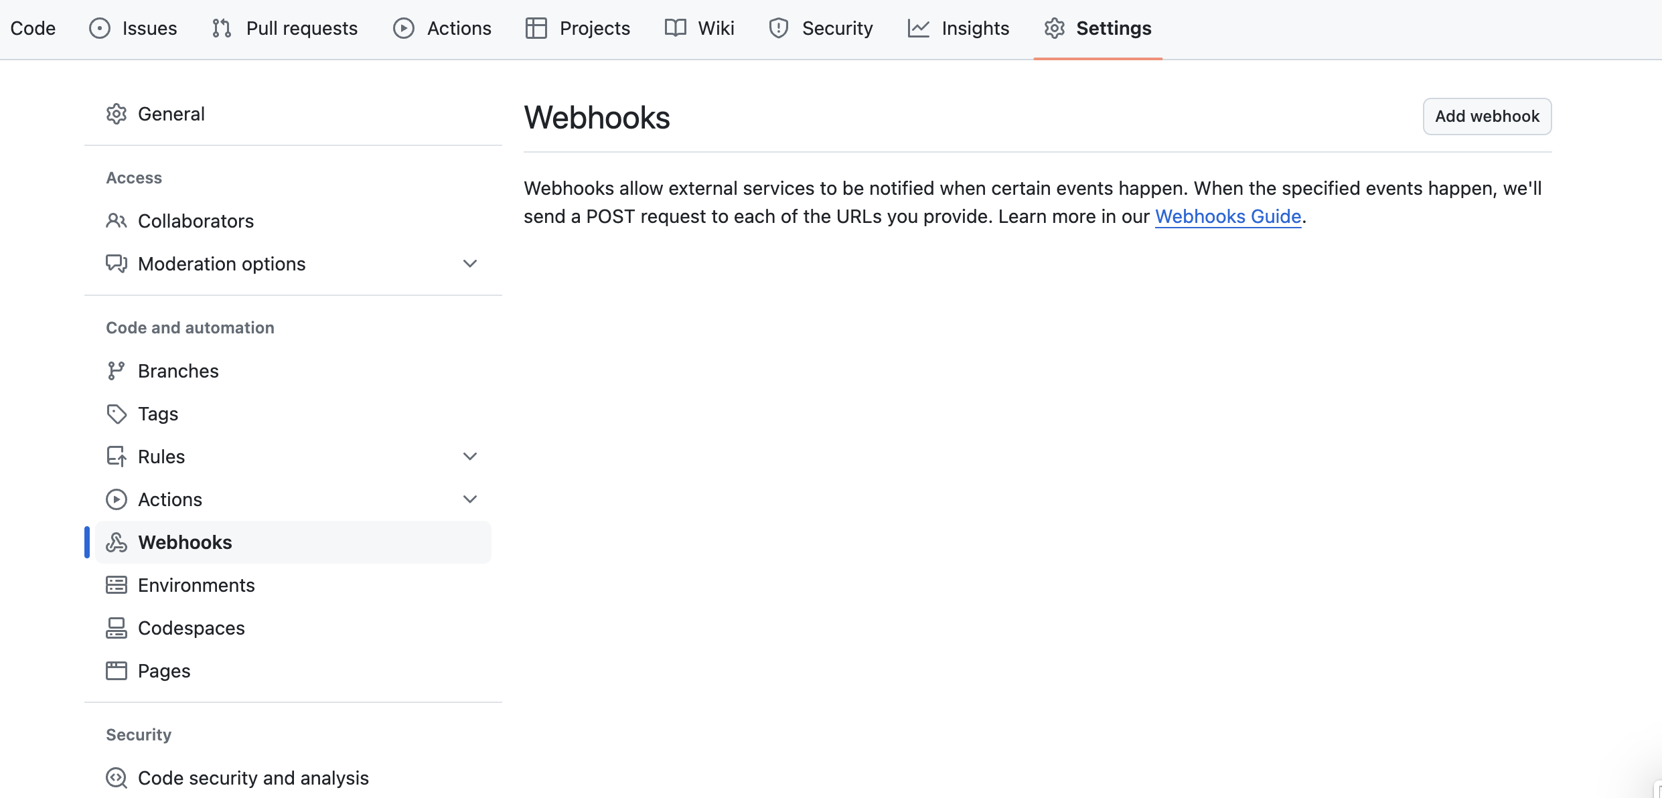1662x798 pixels.
Task: Click the Code security and analysis icon
Action: [x=117, y=778]
